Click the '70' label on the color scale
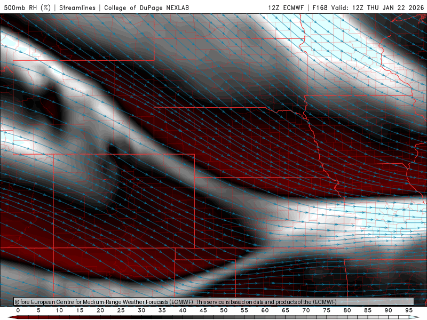 306,310
